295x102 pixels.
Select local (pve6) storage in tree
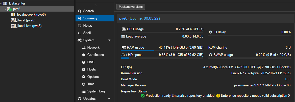pos(27,20)
